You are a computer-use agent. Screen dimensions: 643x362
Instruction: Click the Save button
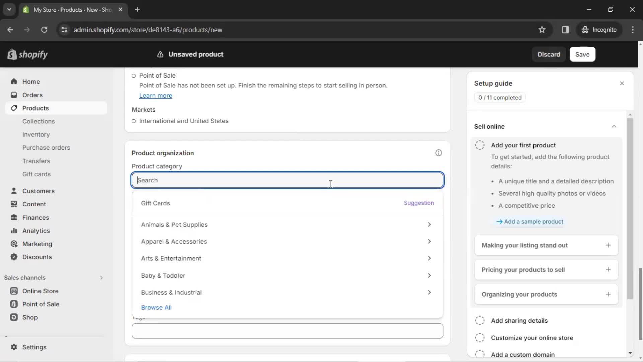point(582,54)
